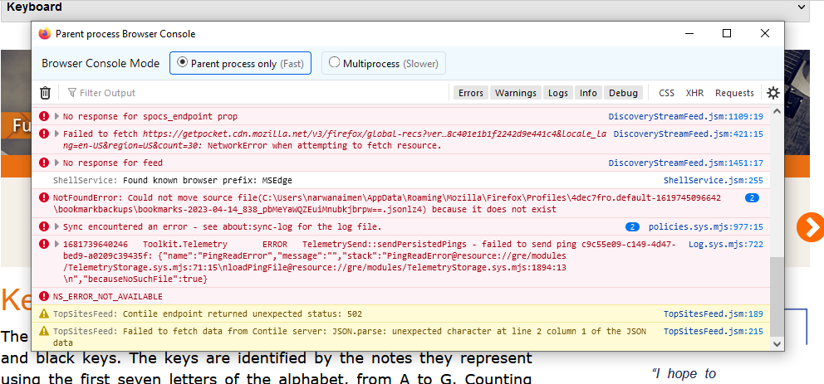Click error icon on NotFoundError row
This screenshot has height=384, width=824.
click(x=44, y=197)
